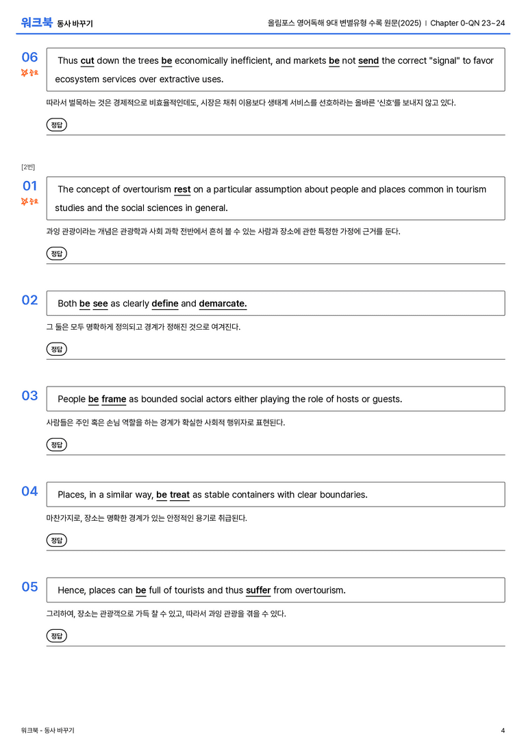This screenshot has width=526, height=745.
Task: Click the 정답 badge under question 04
Action: click(x=56, y=540)
